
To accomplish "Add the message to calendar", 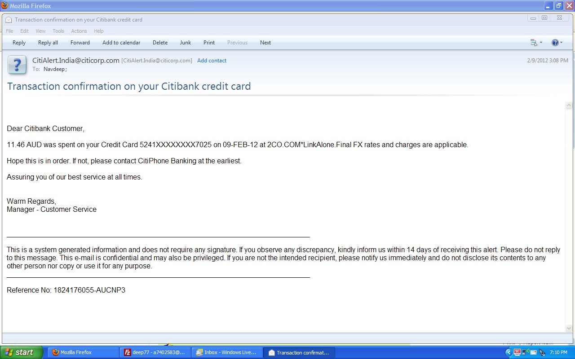I will [x=121, y=43].
